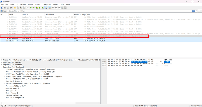Open display filter bookmarks
The width and height of the screenshot is (202, 107).
1,11
